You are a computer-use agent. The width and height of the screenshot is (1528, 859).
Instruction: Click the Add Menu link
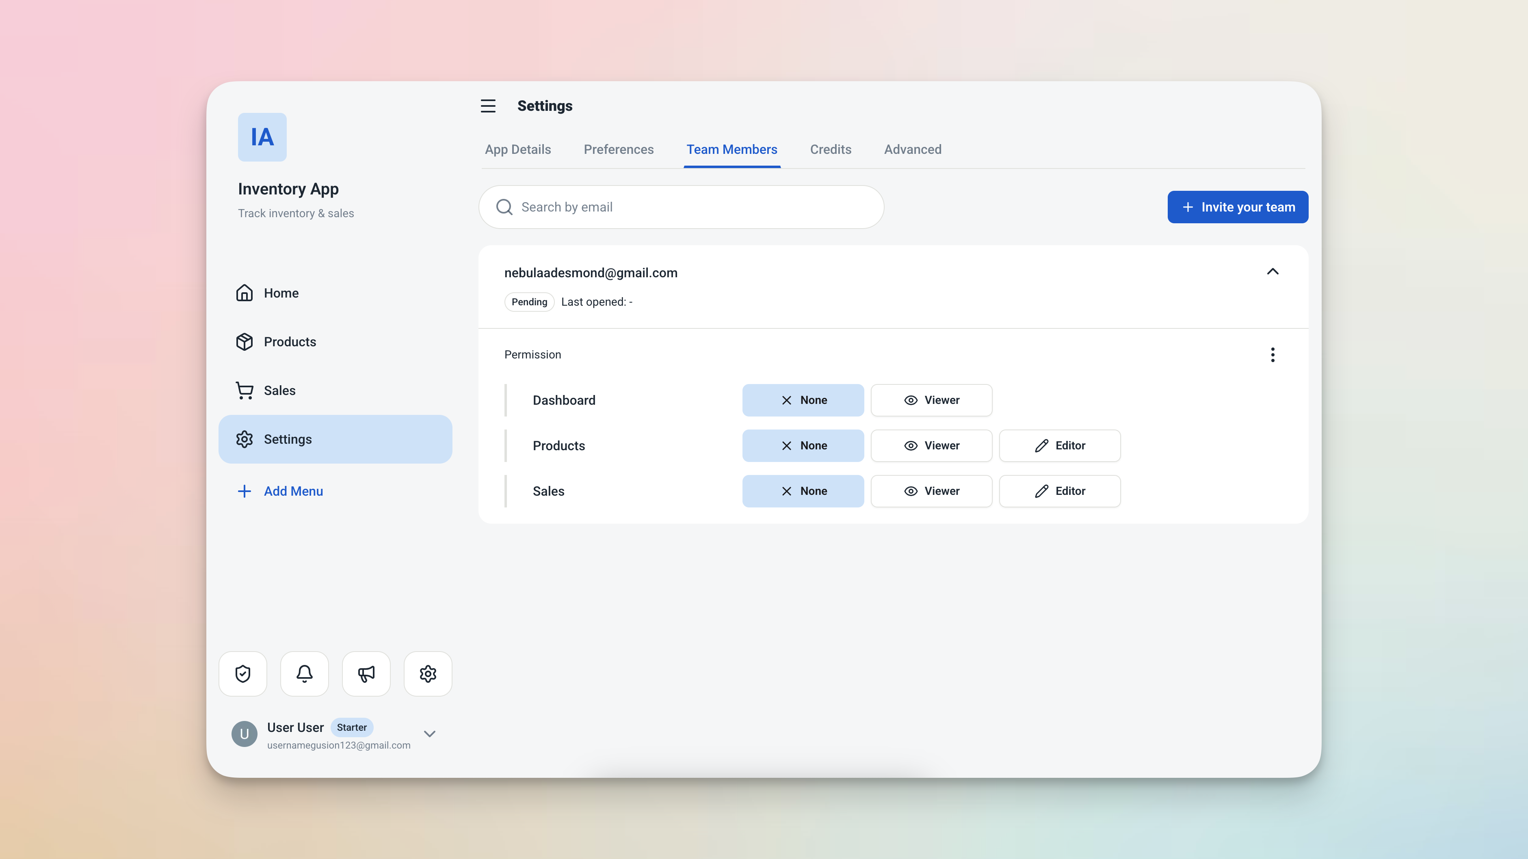pyautogui.click(x=293, y=491)
